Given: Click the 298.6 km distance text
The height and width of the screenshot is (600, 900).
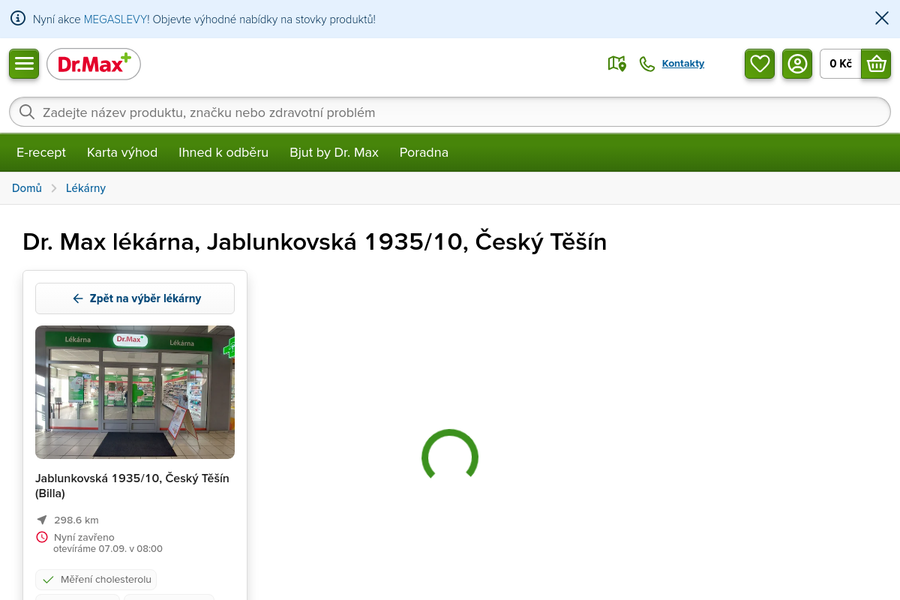Looking at the screenshot, I should pyautogui.click(x=76, y=520).
